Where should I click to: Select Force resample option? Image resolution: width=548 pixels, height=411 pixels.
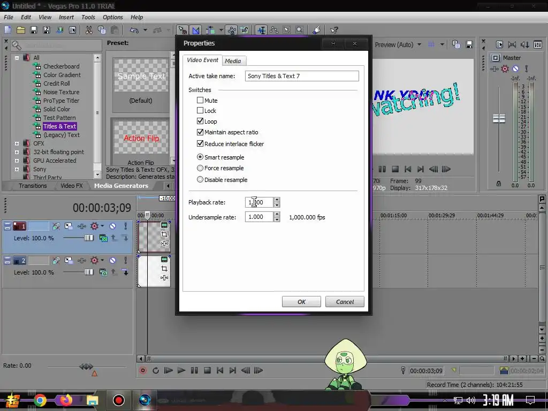click(x=200, y=168)
